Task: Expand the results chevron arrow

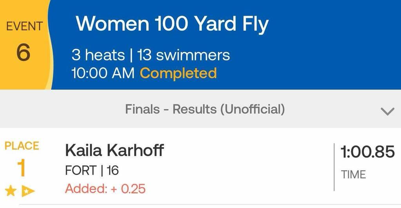Action: coord(387,111)
